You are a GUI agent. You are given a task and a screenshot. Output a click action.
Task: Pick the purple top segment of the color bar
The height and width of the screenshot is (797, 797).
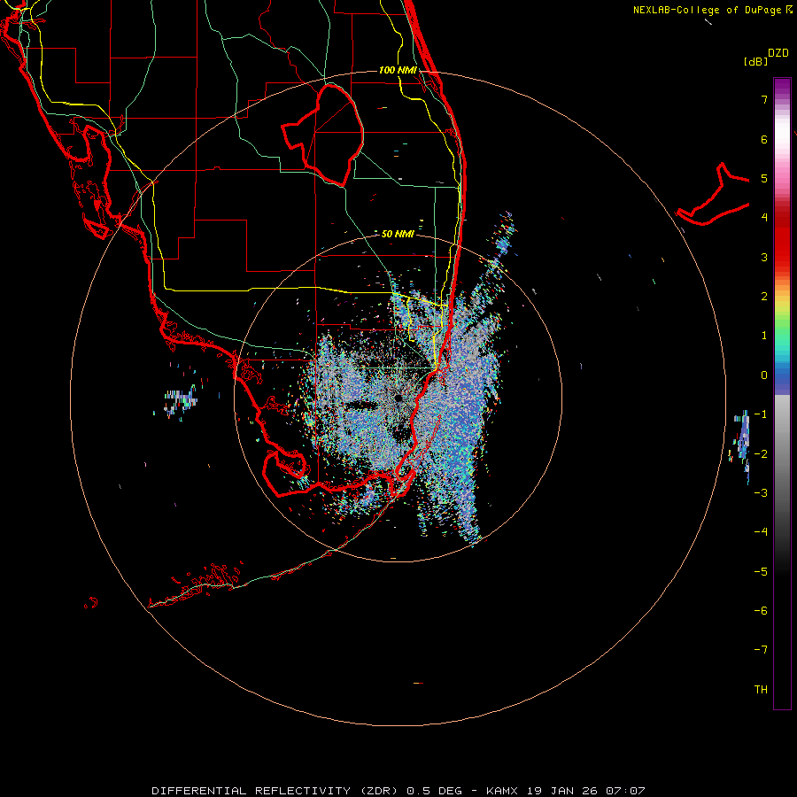(782, 87)
